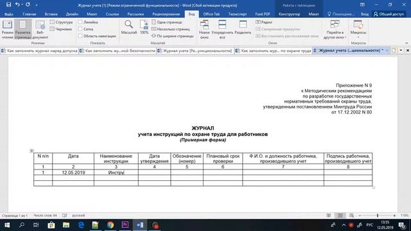Open the Macros (Макросы) dropdown
The height and width of the screenshot is (231, 411).
click(358, 29)
